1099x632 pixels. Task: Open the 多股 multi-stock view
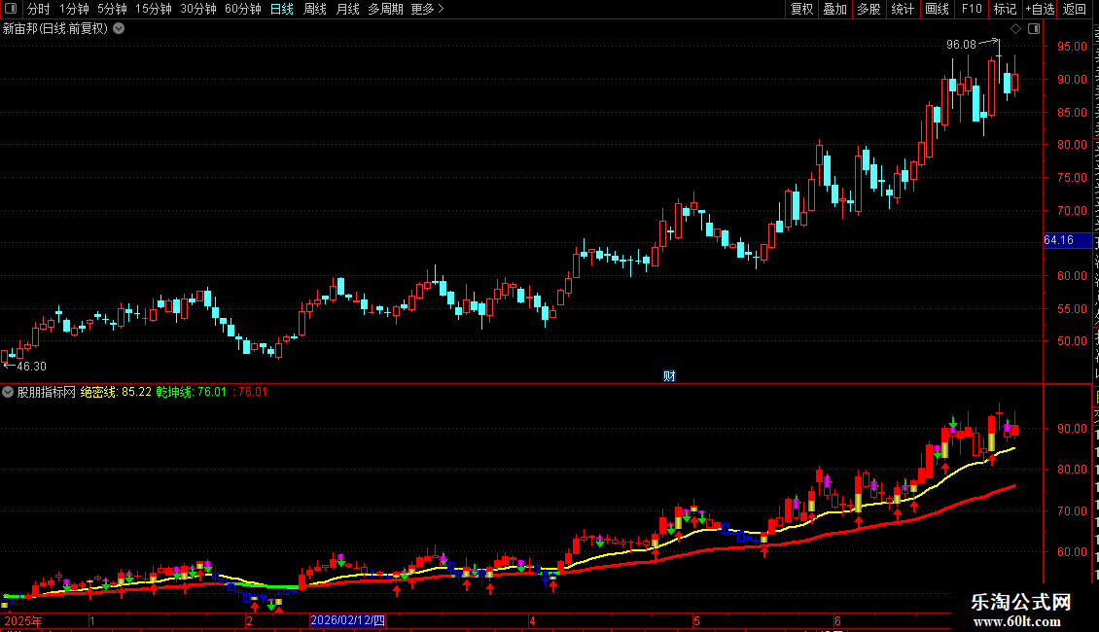[x=869, y=9]
